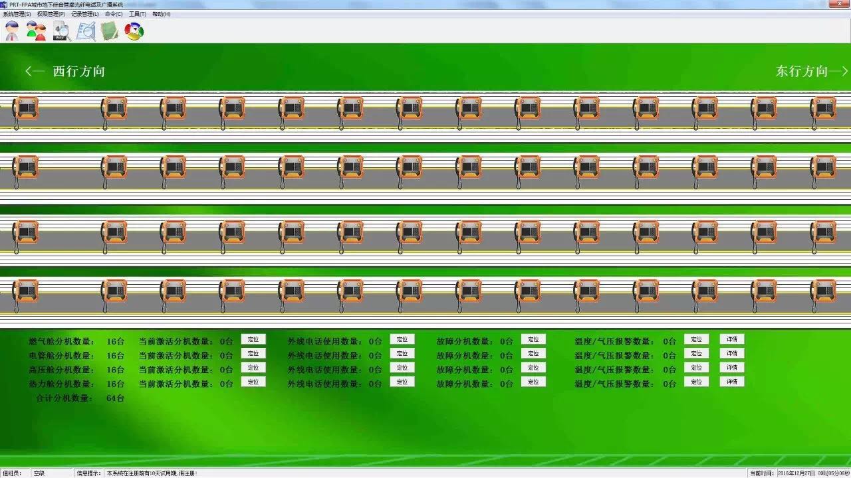Click the green notebook toolbar icon

(x=110, y=31)
